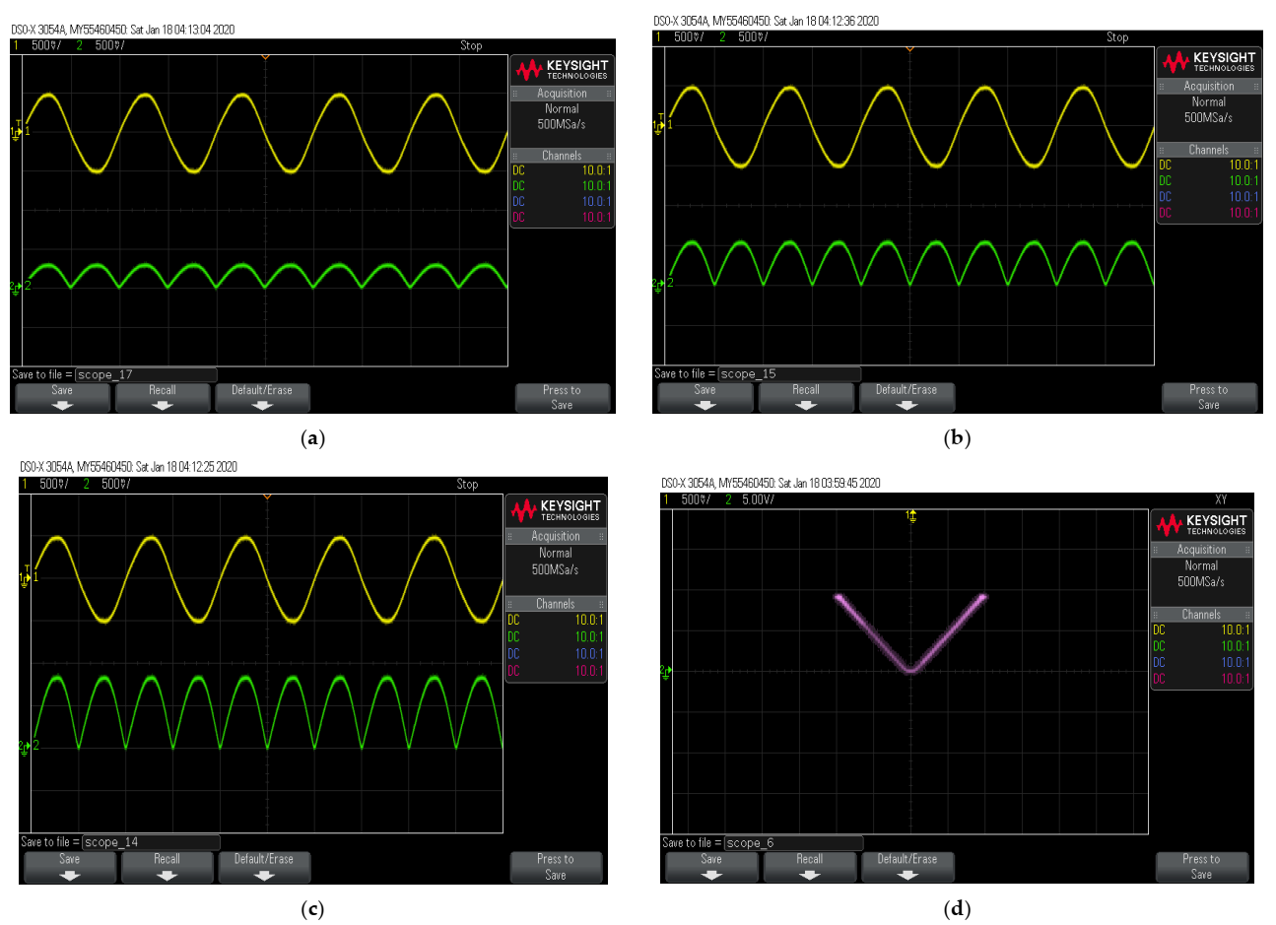The width and height of the screenshot is (1276, 925).
Task: Click channel 1 ground marker in the XY plot
Action: coord(911,516)
